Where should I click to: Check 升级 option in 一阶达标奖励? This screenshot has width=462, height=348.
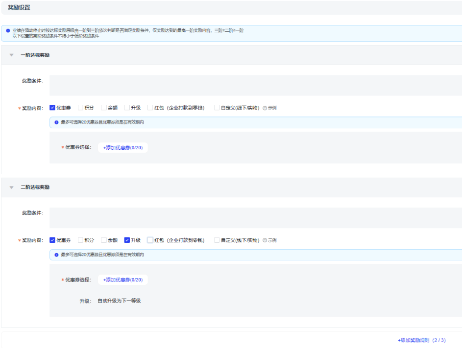127,108
